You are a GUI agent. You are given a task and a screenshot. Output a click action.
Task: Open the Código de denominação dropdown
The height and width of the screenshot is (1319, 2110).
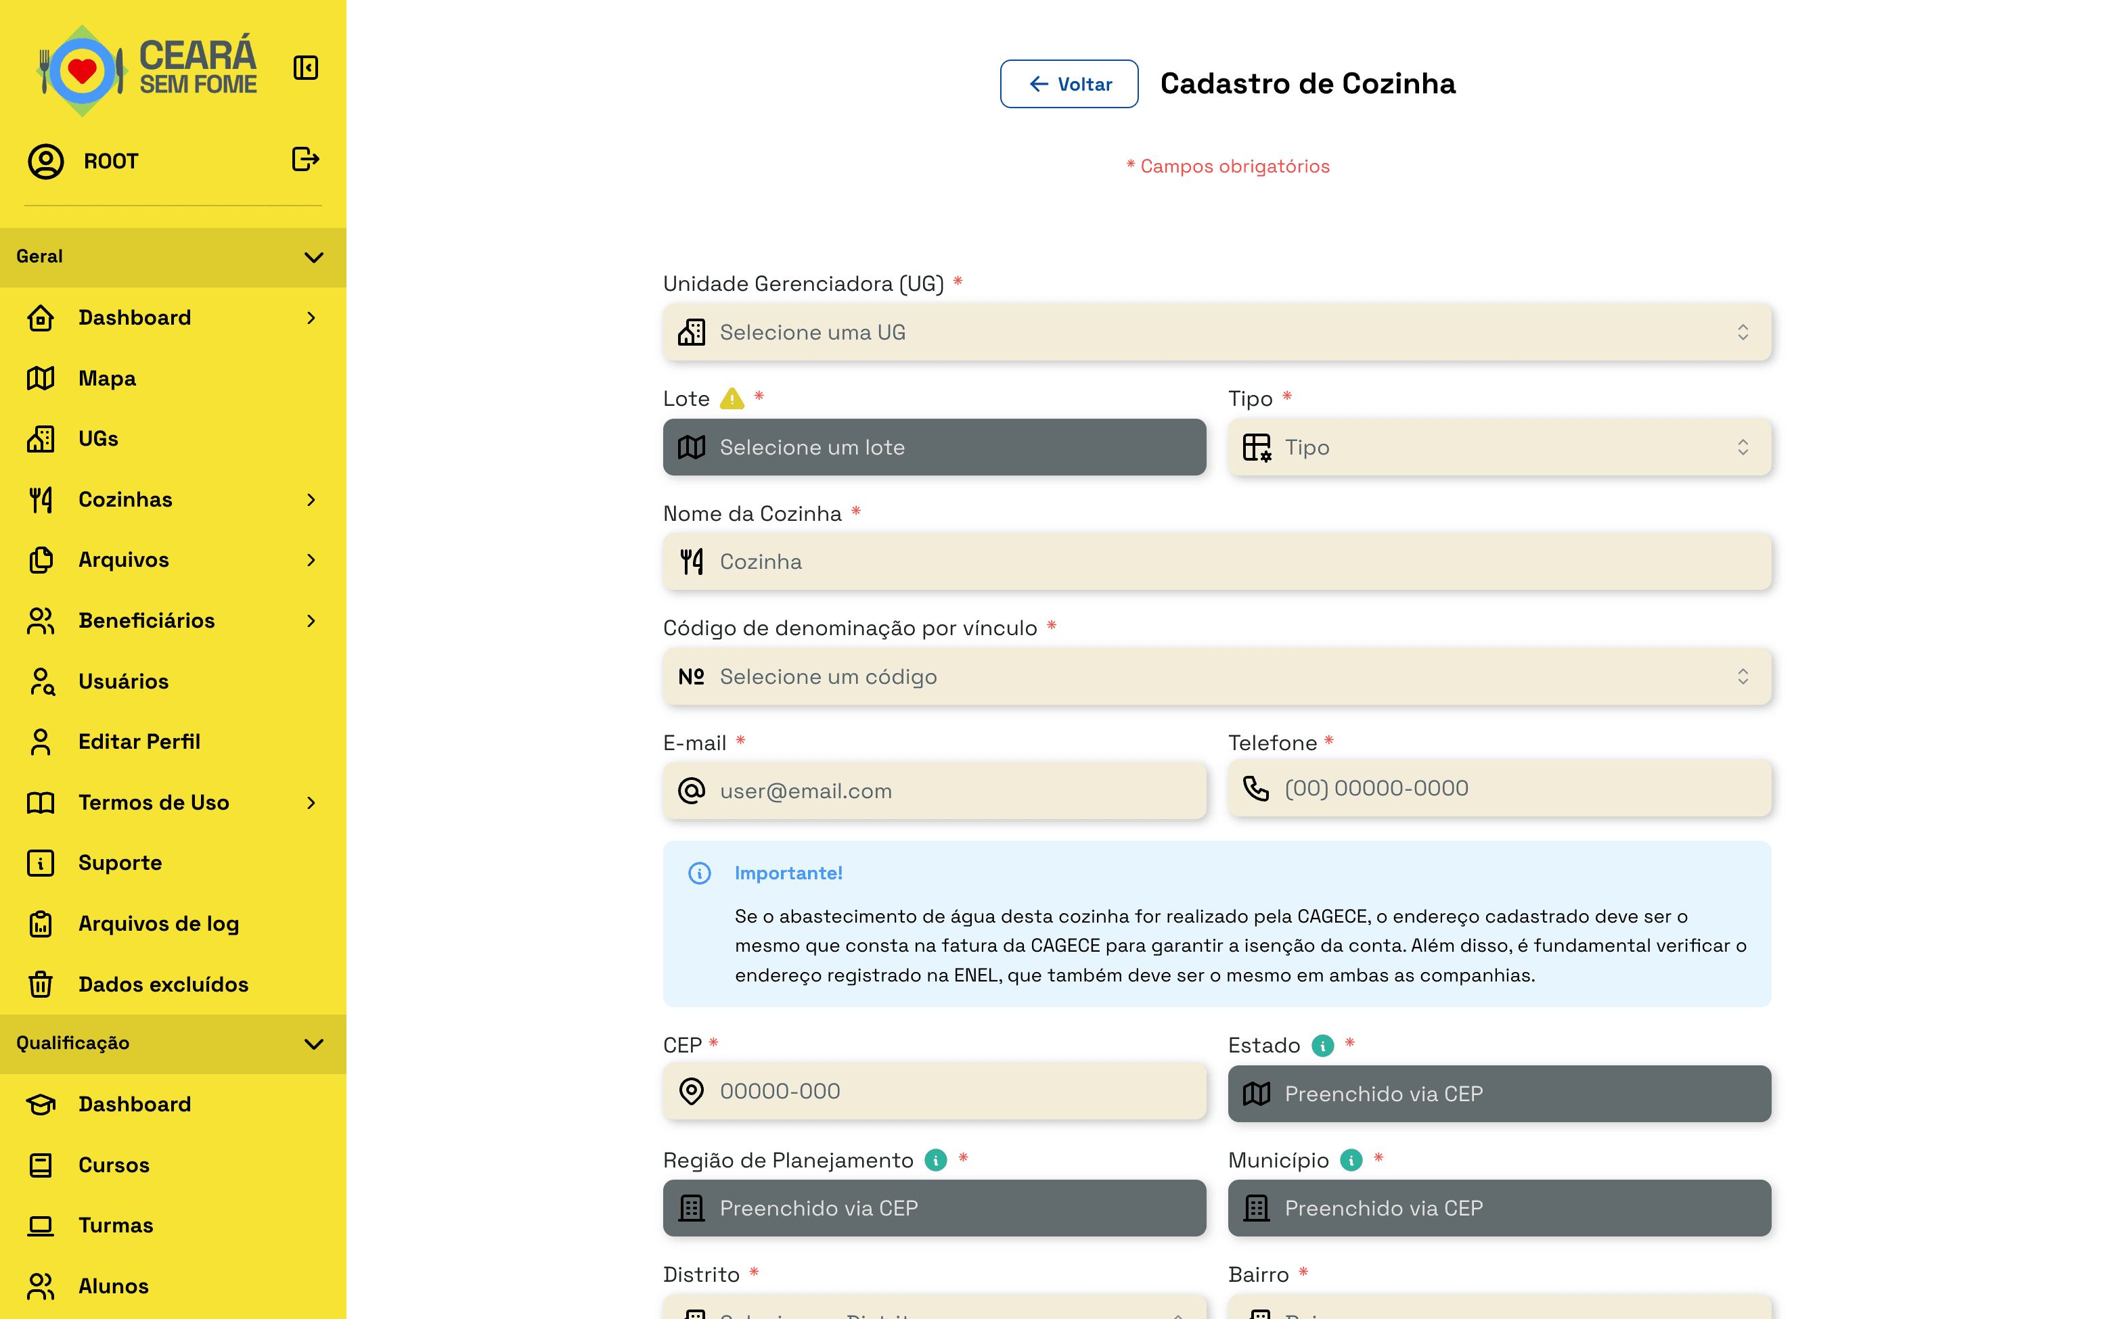point(1217,677)
